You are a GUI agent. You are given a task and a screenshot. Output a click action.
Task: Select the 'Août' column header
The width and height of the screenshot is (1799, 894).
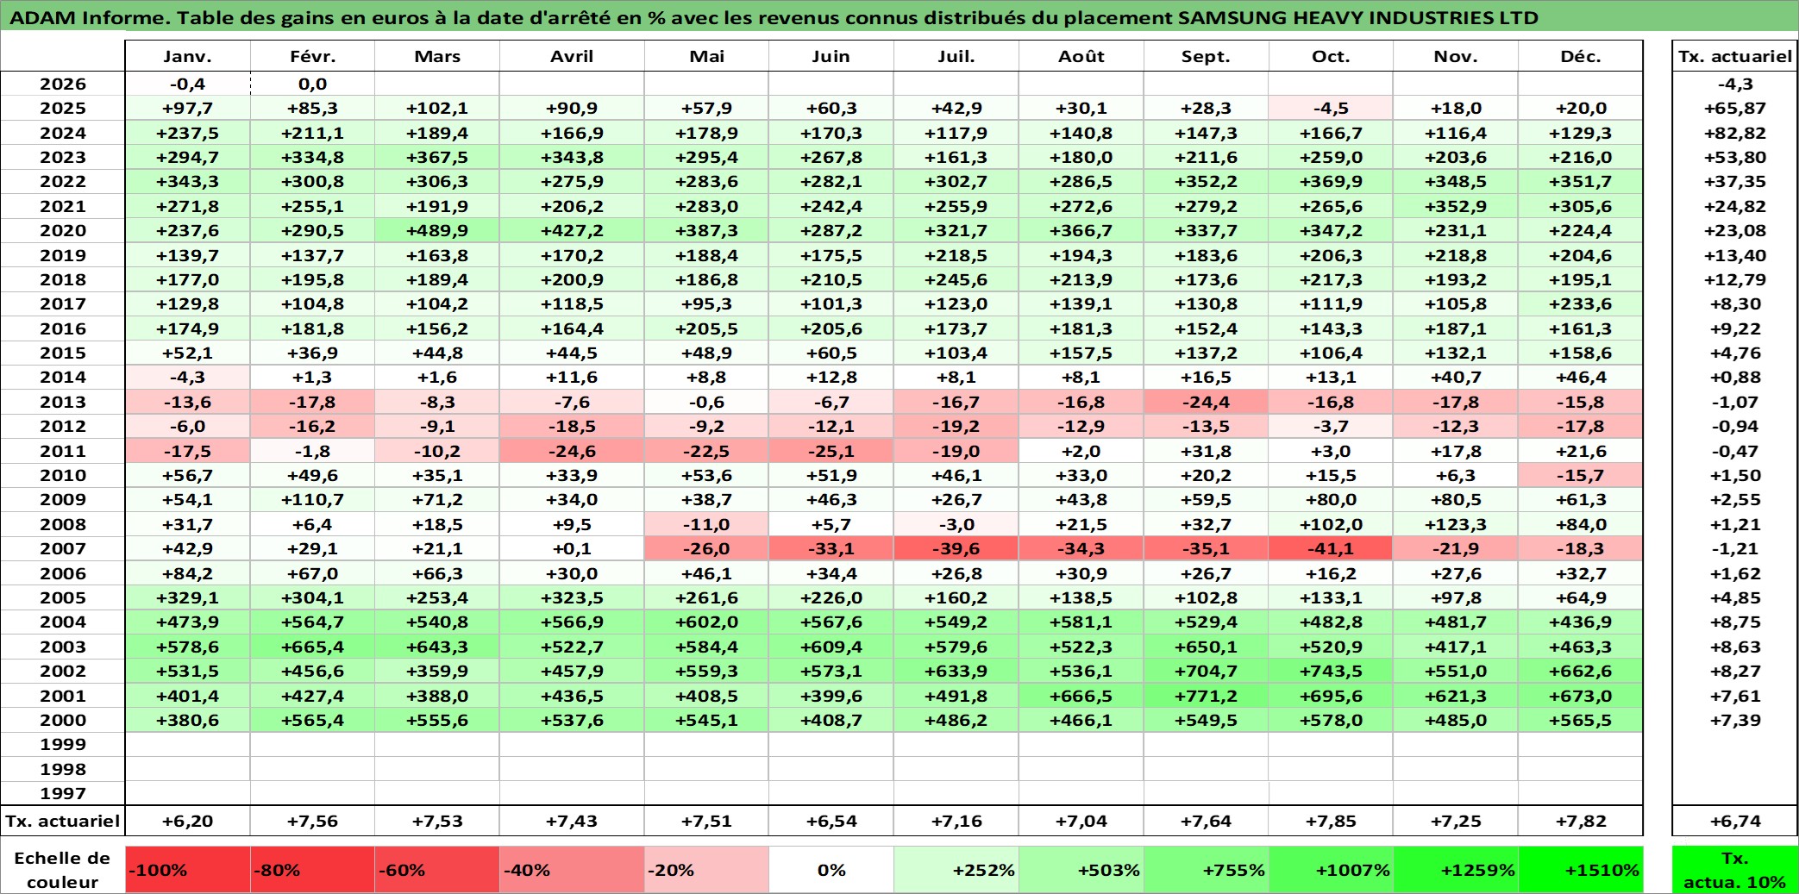tap(1081, 56)
